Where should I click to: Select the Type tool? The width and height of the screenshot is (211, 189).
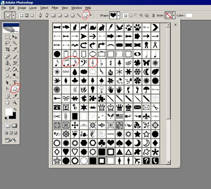tap(15, 82)
